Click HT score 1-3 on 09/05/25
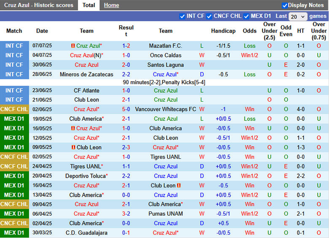329x238 pixels. tap(300, 147)
